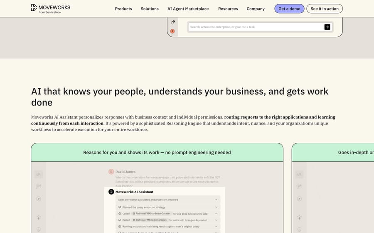Click @ icon in 'Goes in-depth' card sidebar
Viewport: 374px width, 233px height.
pos(299,229)
